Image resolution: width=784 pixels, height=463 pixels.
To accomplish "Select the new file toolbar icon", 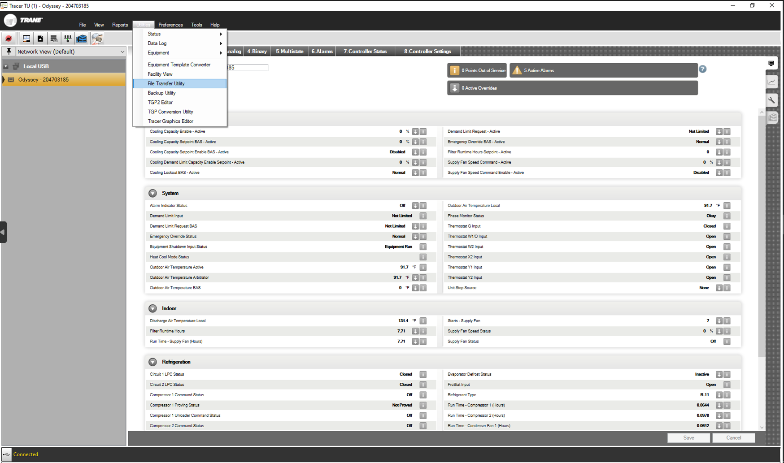I will 40,39.
